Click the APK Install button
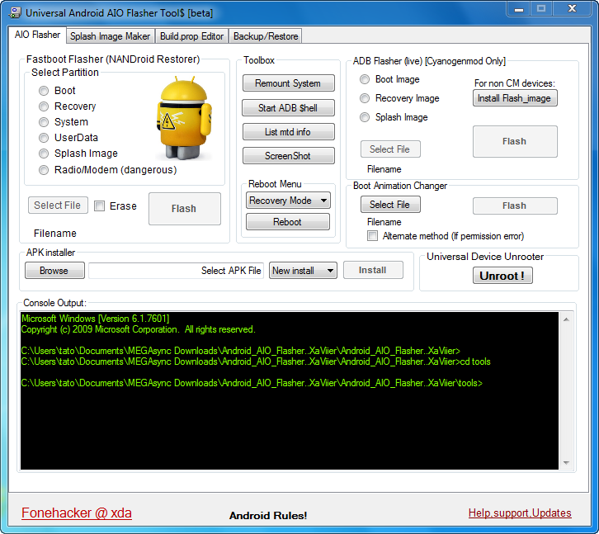Screen dimensions: 599x534 (373, 270)
